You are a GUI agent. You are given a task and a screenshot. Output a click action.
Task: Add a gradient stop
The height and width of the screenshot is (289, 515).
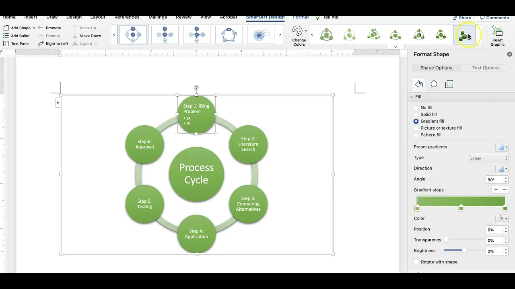coord(496,189)
